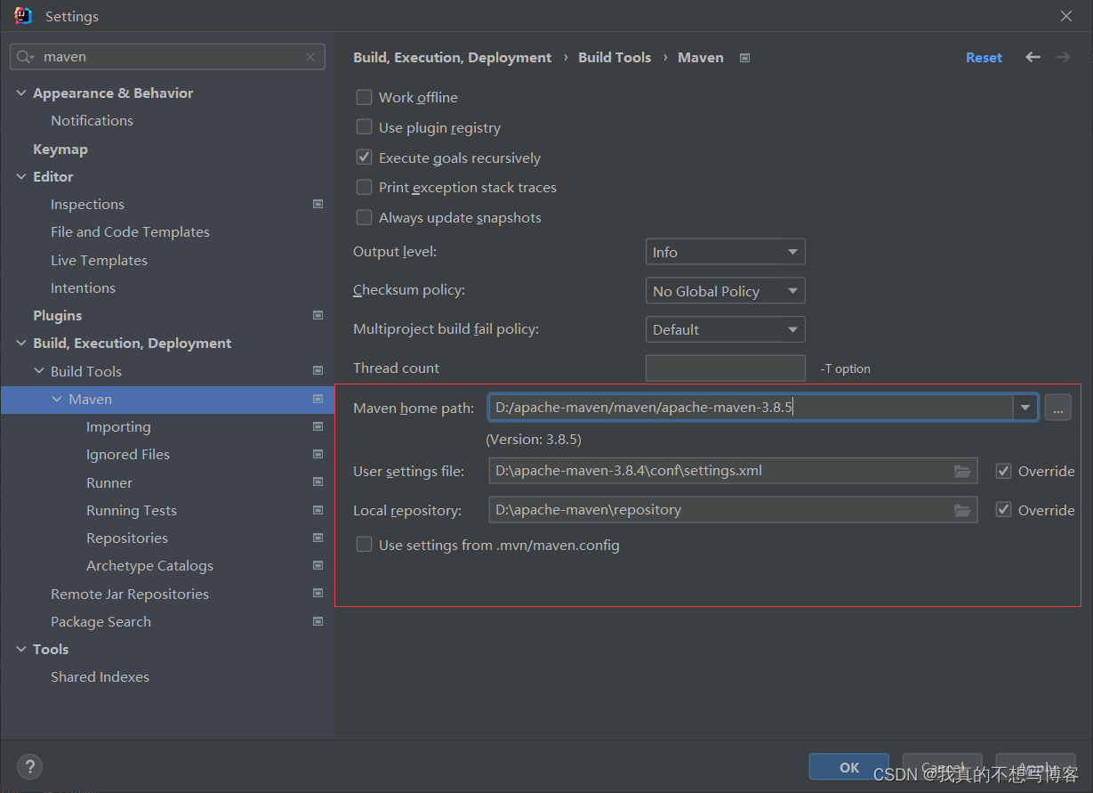The height and width of the screenshot is (793, 1093).
Task: Click project icon on Runner row
Action: coord(317,482)
